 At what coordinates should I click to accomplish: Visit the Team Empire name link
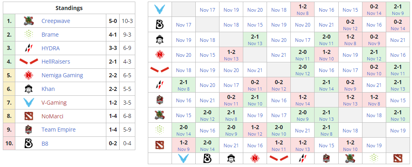(58, 130)
